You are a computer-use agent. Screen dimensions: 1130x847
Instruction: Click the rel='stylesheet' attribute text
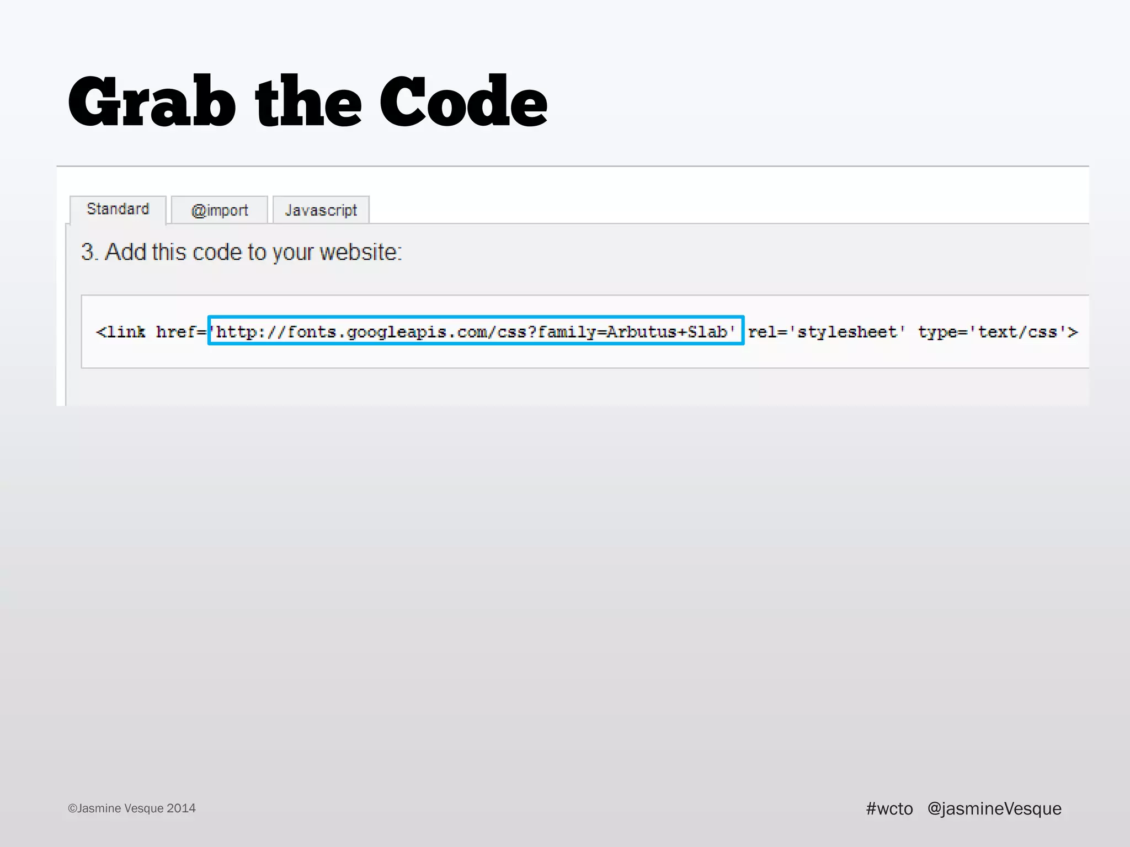coord(827,332)
